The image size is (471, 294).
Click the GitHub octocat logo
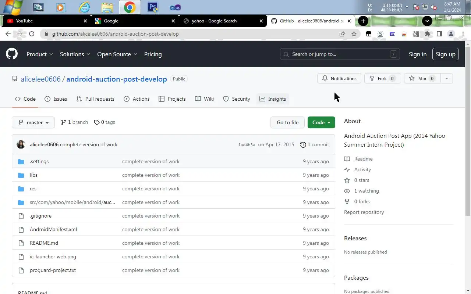pos(12,54)
